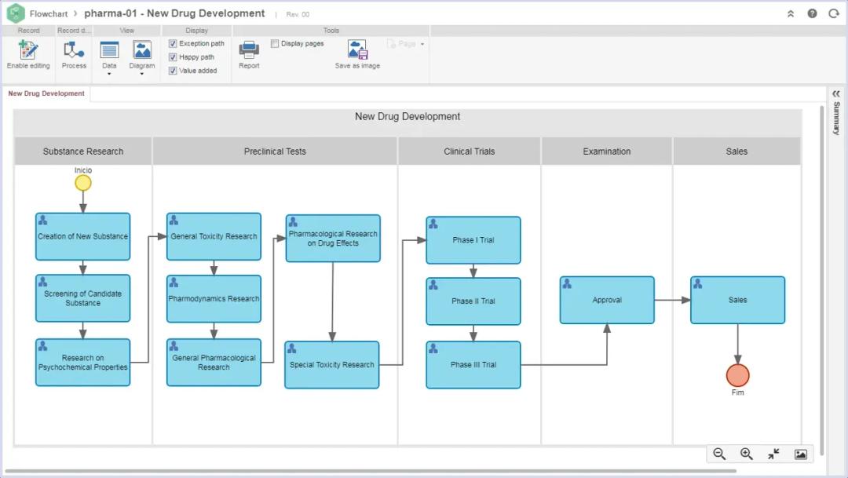Collapse the ribbon with the double chevron

pos(790,13)
